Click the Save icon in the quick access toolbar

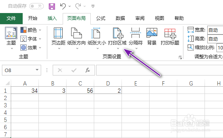point(52,7)
